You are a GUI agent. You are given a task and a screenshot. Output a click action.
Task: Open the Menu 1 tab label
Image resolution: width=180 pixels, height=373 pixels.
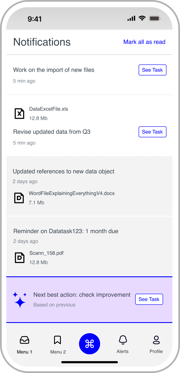click(25, 352)
